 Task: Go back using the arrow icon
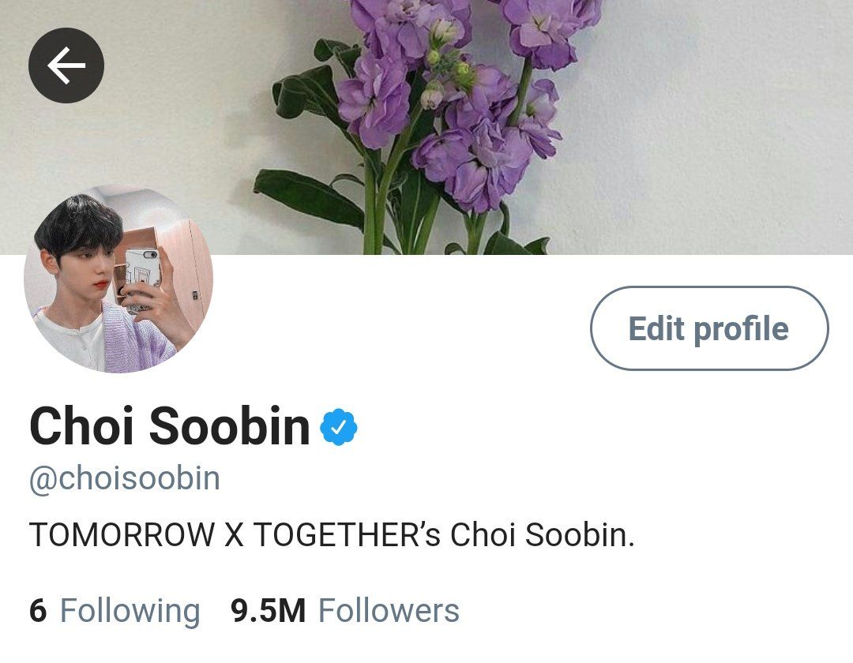pos(66,66)
